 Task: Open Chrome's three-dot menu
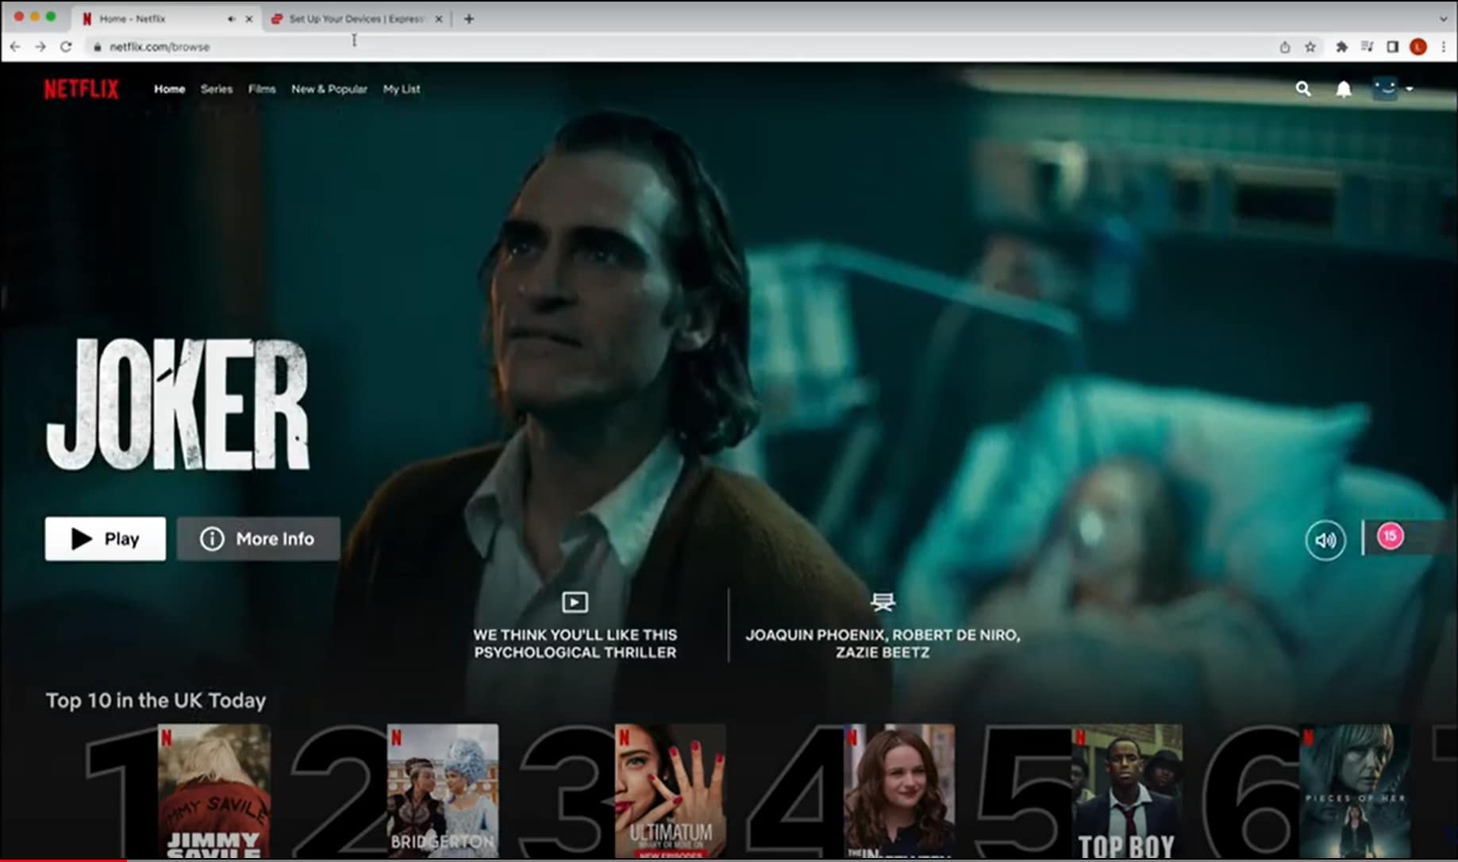point(1445,47)
